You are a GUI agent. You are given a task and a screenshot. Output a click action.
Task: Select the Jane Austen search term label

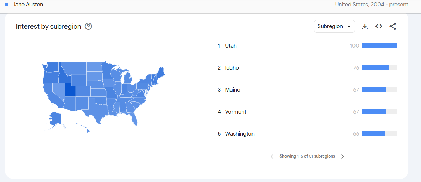(28, 5)
